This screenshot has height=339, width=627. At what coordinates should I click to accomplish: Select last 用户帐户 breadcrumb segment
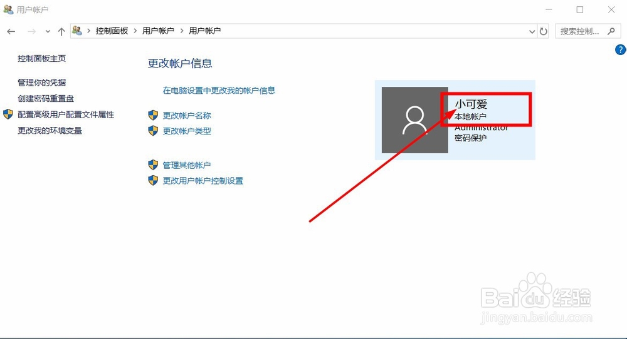click(x=204, y=31)
